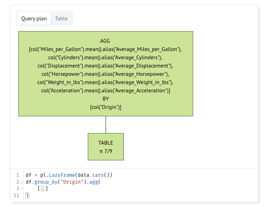Click the highlighted closing parenthesis on line 11
The width and height of the screenshot is (266, 207).
[27, 195]
